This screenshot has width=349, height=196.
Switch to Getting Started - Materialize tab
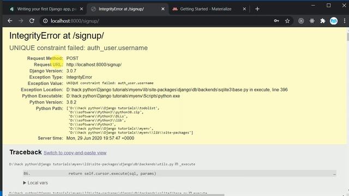206,9
